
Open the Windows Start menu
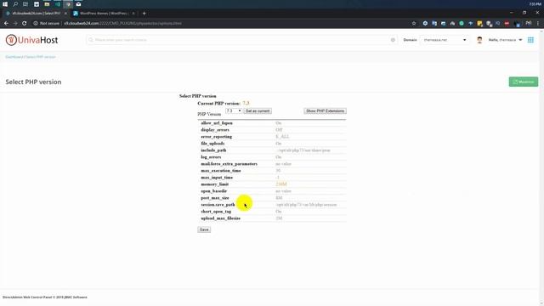click(5, 4)
